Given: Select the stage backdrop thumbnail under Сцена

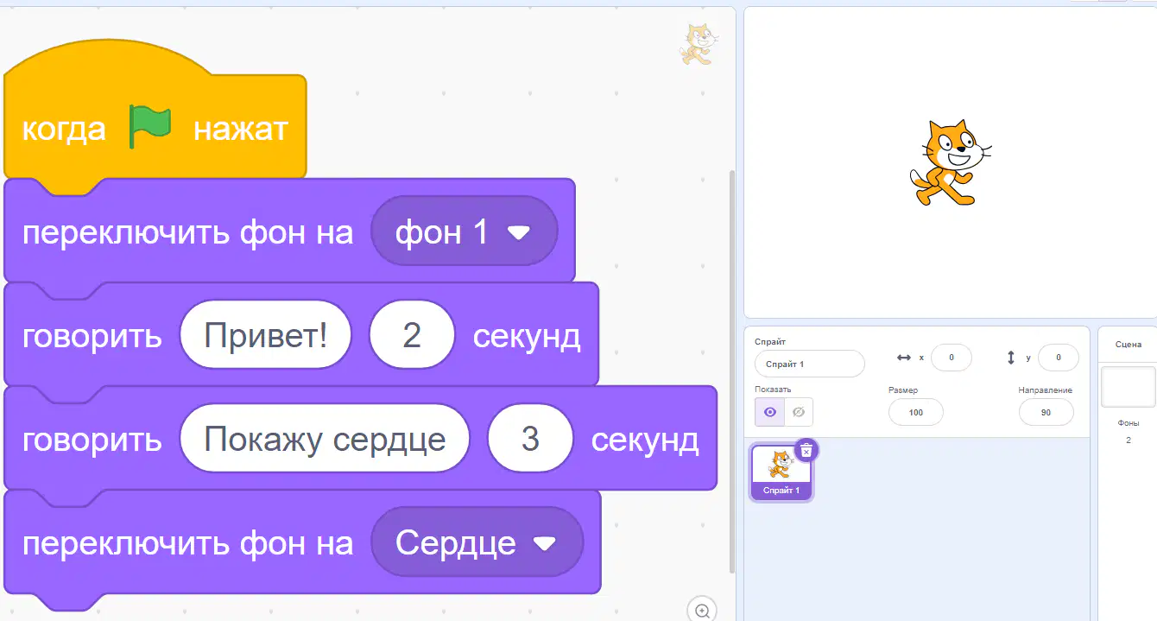Looking at the screenshot, I should point(1128,386).
